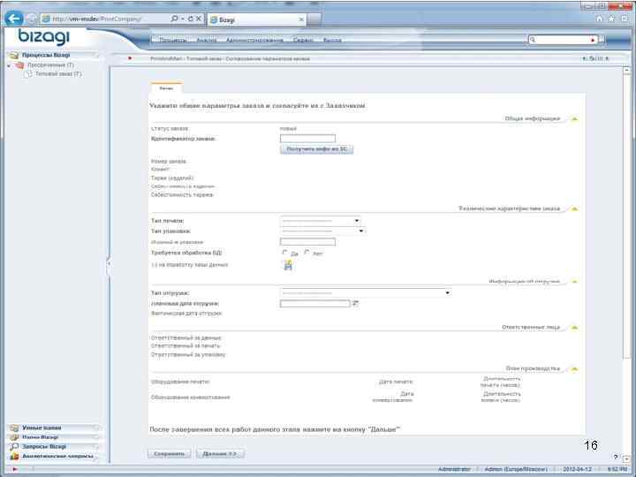
Task: Open the browser Home icon
Action: tap(599, 19)
